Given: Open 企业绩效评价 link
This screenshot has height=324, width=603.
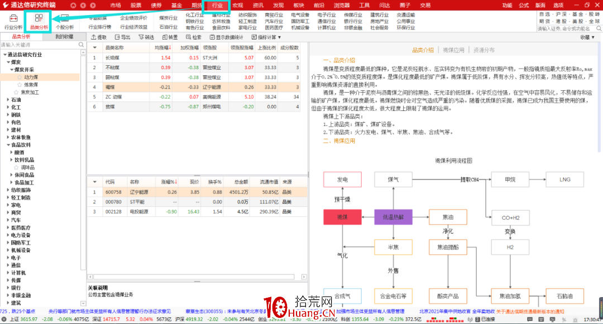Looking at the screenshot, I should pos(133,18).
